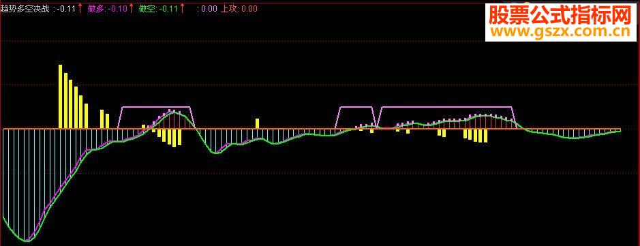This screenshot has width=640, height=246.
Task: Select the green 做空 label
Action: pos(147,9)
